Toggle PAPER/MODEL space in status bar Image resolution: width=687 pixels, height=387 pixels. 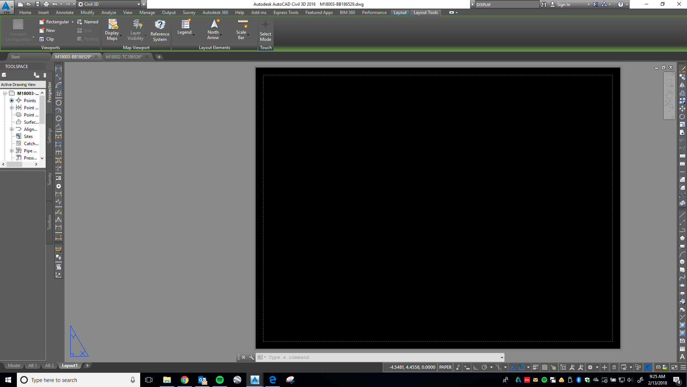445,367
